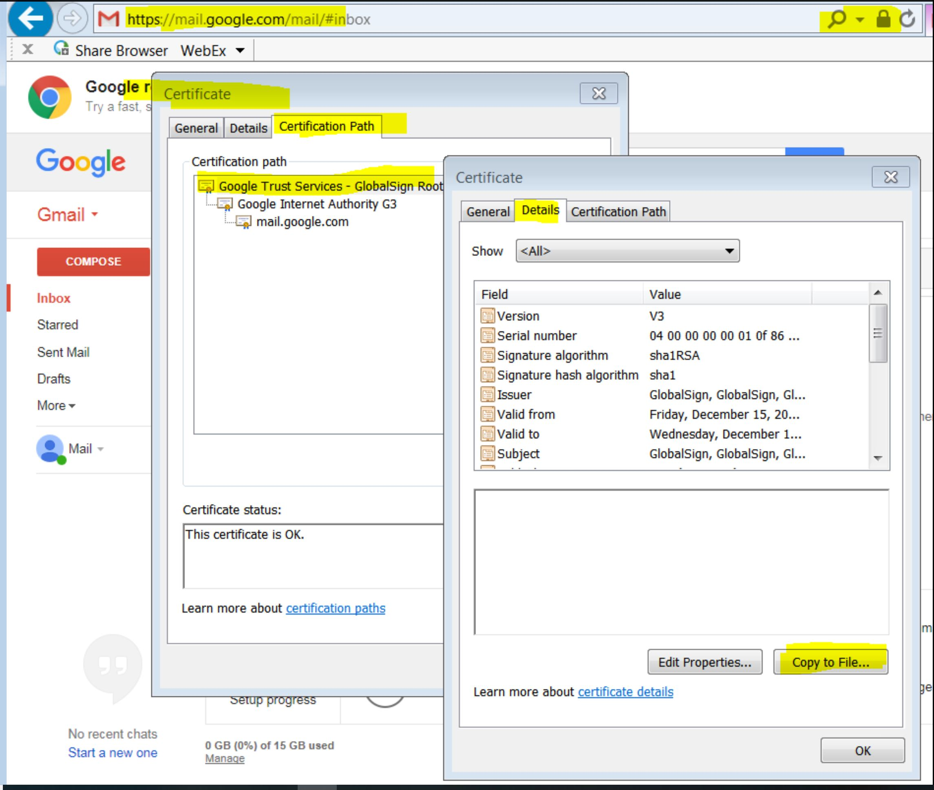Click the Copy to File button

[830, 662]
